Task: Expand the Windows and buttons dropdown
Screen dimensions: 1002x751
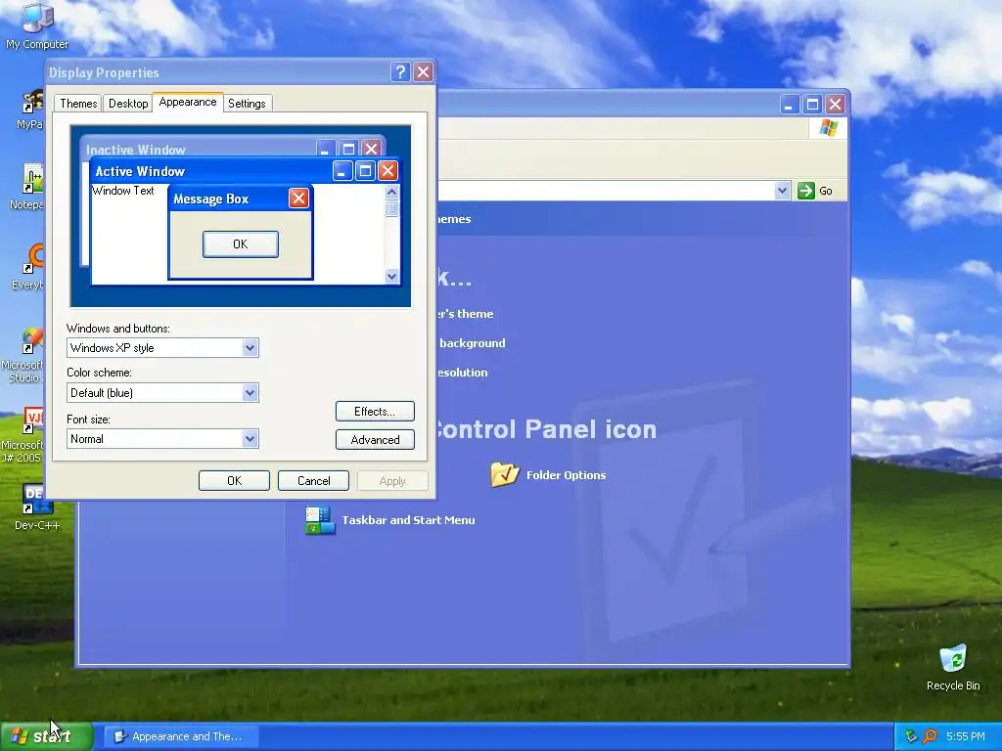Action: pyautogui.click(x=250, y=348)
